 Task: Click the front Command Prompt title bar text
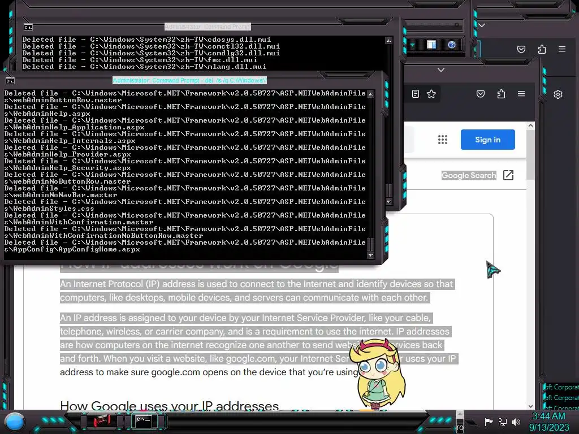tap(189, 80)
